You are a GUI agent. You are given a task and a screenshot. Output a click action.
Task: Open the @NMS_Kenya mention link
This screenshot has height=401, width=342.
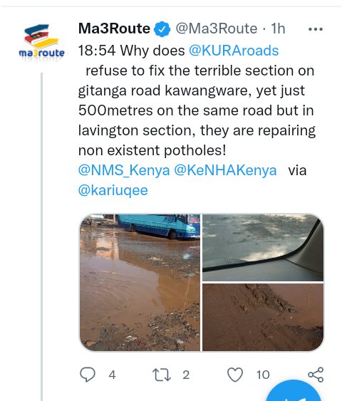pos(124,170)
